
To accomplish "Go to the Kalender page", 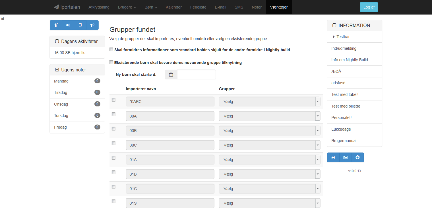I will [x=174, y=7].
